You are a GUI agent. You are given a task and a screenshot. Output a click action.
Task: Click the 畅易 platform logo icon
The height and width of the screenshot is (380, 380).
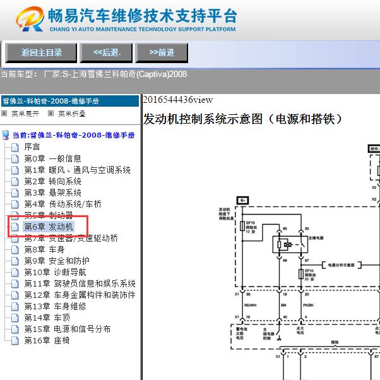pyautogui.click(x=30, y=19)
